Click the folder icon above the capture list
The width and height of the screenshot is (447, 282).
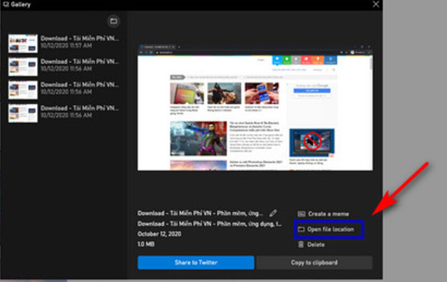pos(113,21)
